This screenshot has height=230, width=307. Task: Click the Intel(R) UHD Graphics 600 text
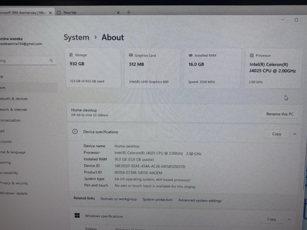point(149,82)
